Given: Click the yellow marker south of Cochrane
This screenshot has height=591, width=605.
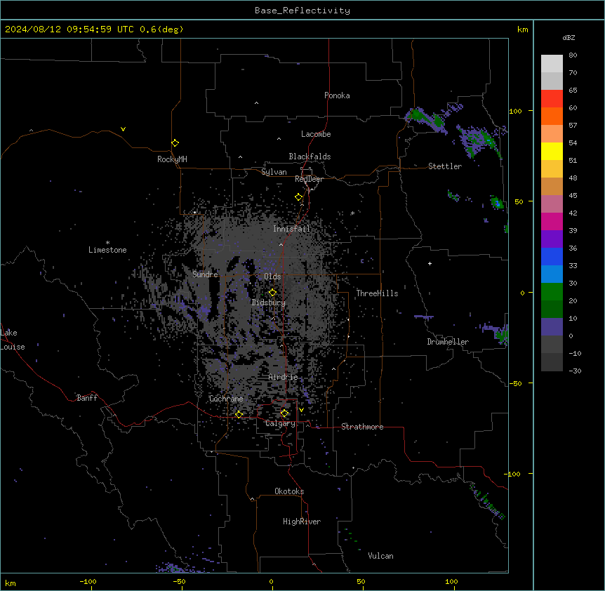Looking at the screenshot, I should coord(239,414).
